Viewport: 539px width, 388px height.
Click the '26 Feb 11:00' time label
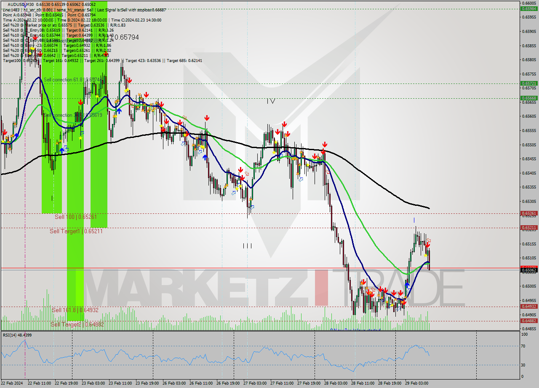[201, 383]
